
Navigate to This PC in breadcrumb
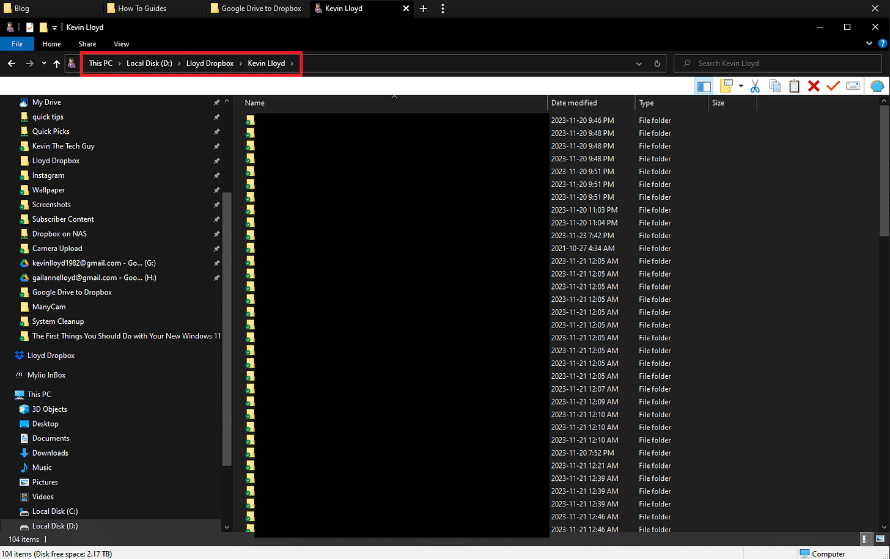tap(100, 64)
